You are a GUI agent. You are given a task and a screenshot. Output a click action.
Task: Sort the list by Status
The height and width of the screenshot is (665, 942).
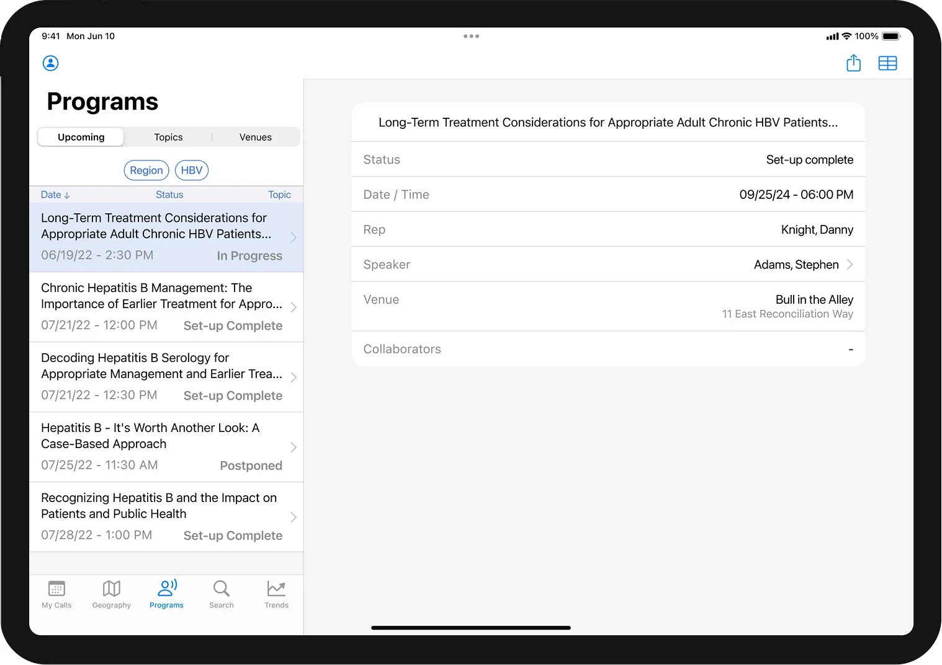[x=169, y=195]
